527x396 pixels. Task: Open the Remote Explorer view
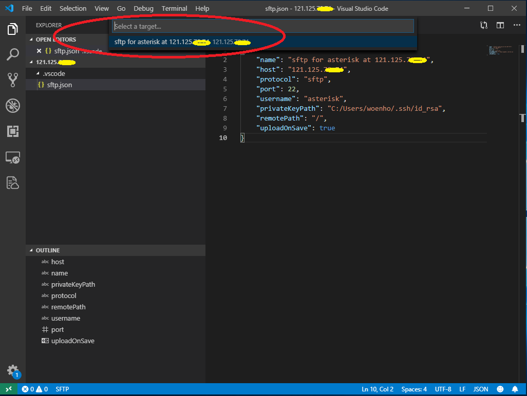13,157
